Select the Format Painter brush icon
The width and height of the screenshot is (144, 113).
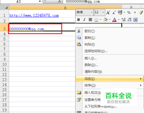(141, 13)
